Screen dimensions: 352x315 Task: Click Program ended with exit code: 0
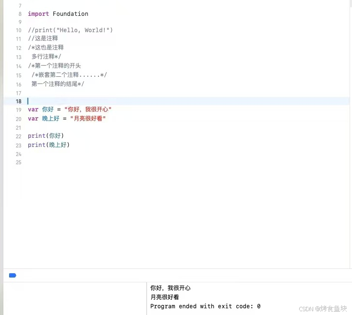[x=206, y=306]
